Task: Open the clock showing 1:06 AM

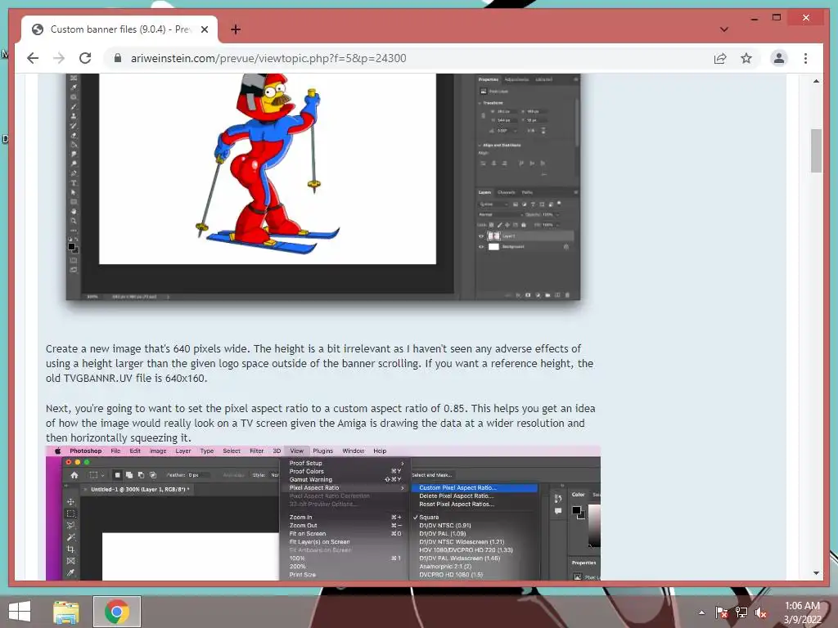Action: click(802, 612)
